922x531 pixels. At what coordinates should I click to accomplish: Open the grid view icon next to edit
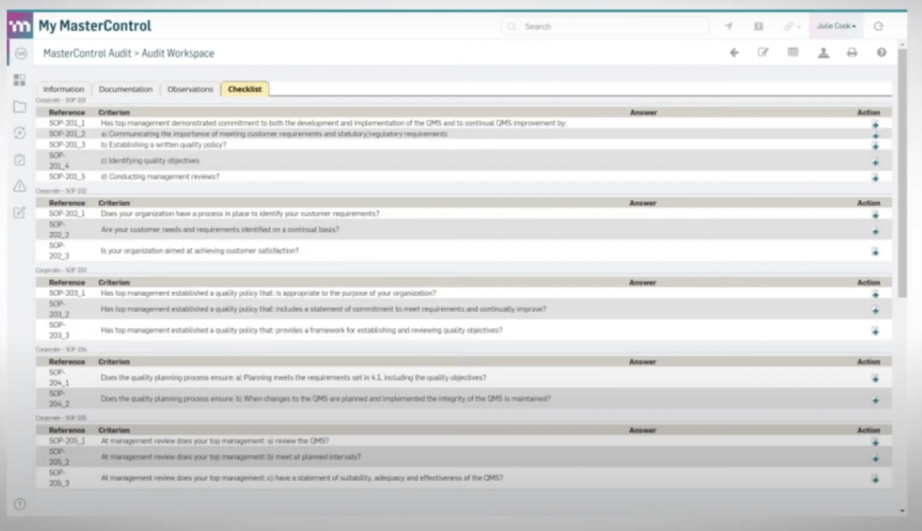tap(793, 52)
